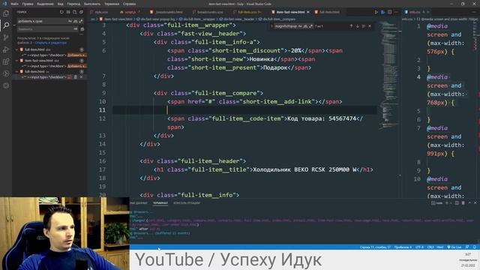This screenshot has height=270, width=480.
Task: Toggle Find in Selection in find widget
Action: coord(363,26)
